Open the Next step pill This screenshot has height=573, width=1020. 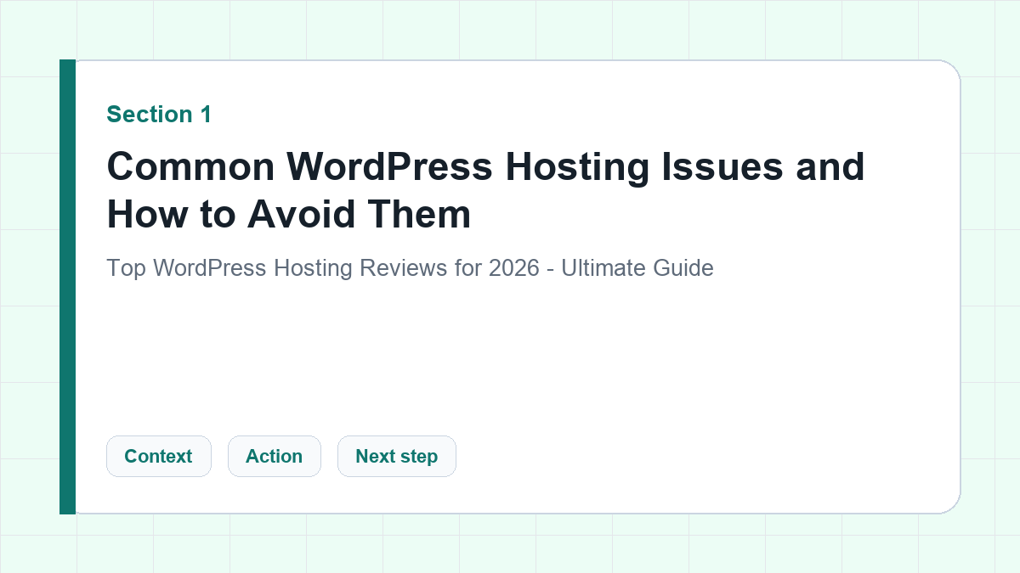pyautogui.click(x=397, y=456)
